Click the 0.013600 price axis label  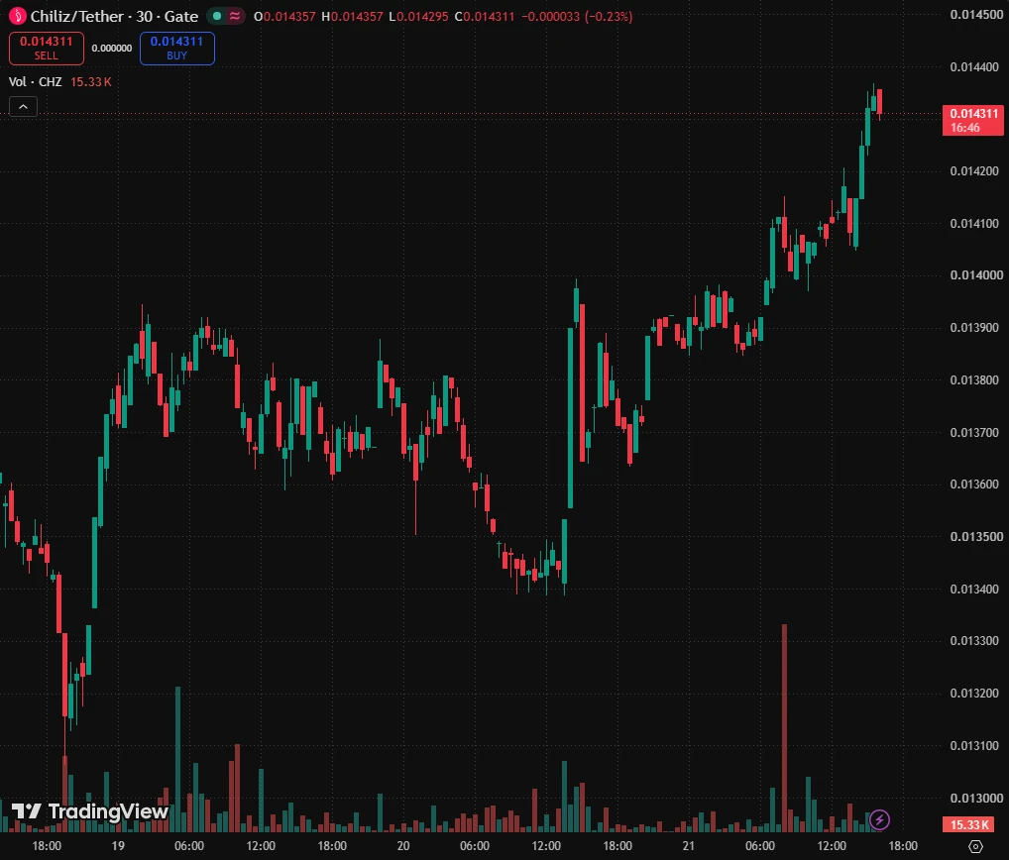(x=976, y=484)
